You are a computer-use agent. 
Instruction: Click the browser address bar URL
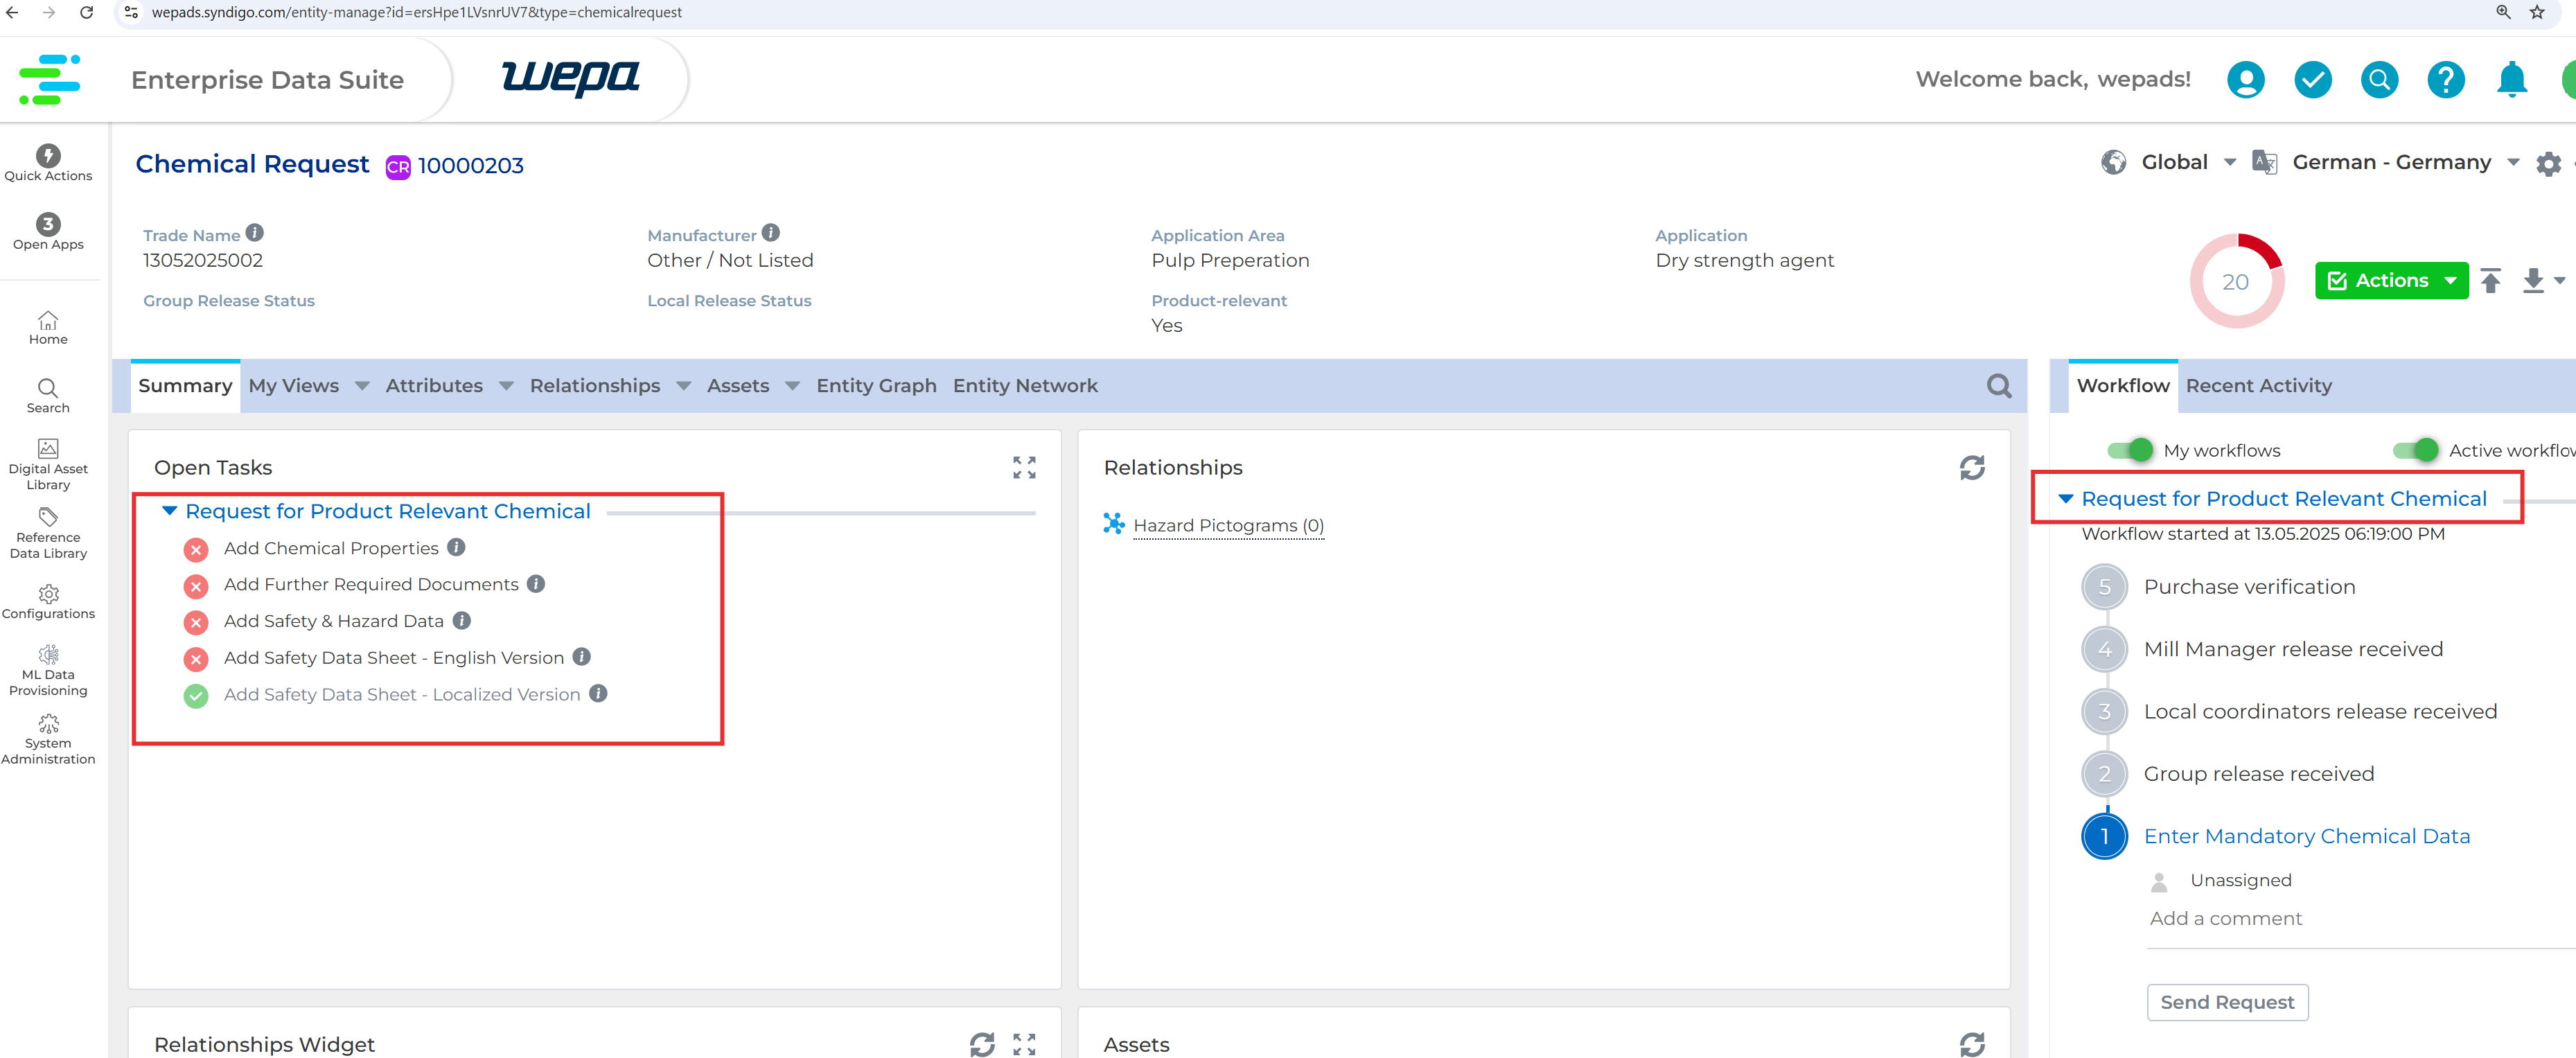416,12
